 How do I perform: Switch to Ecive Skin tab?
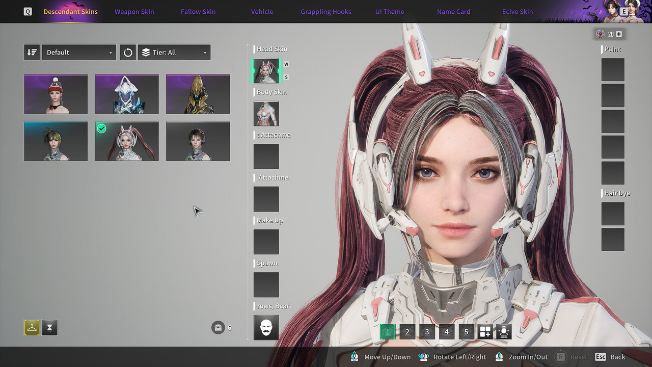pyautogui.click(x=518, y=12)
